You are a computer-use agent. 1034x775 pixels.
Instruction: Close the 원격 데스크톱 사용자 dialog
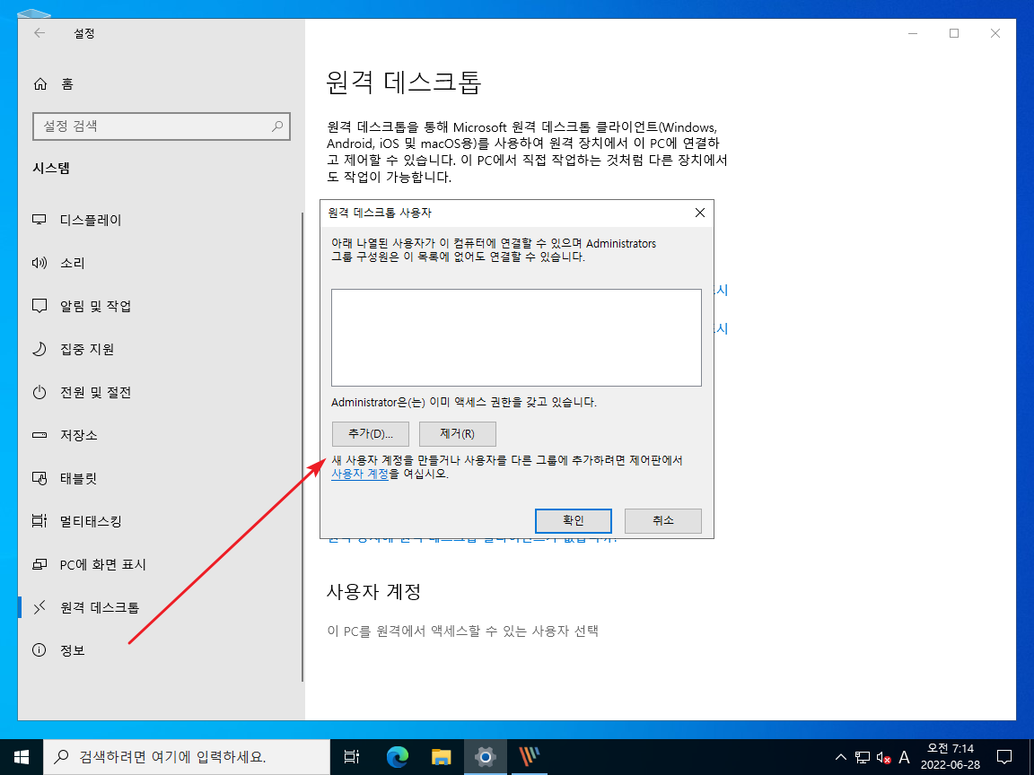click(x=700, y=213)
